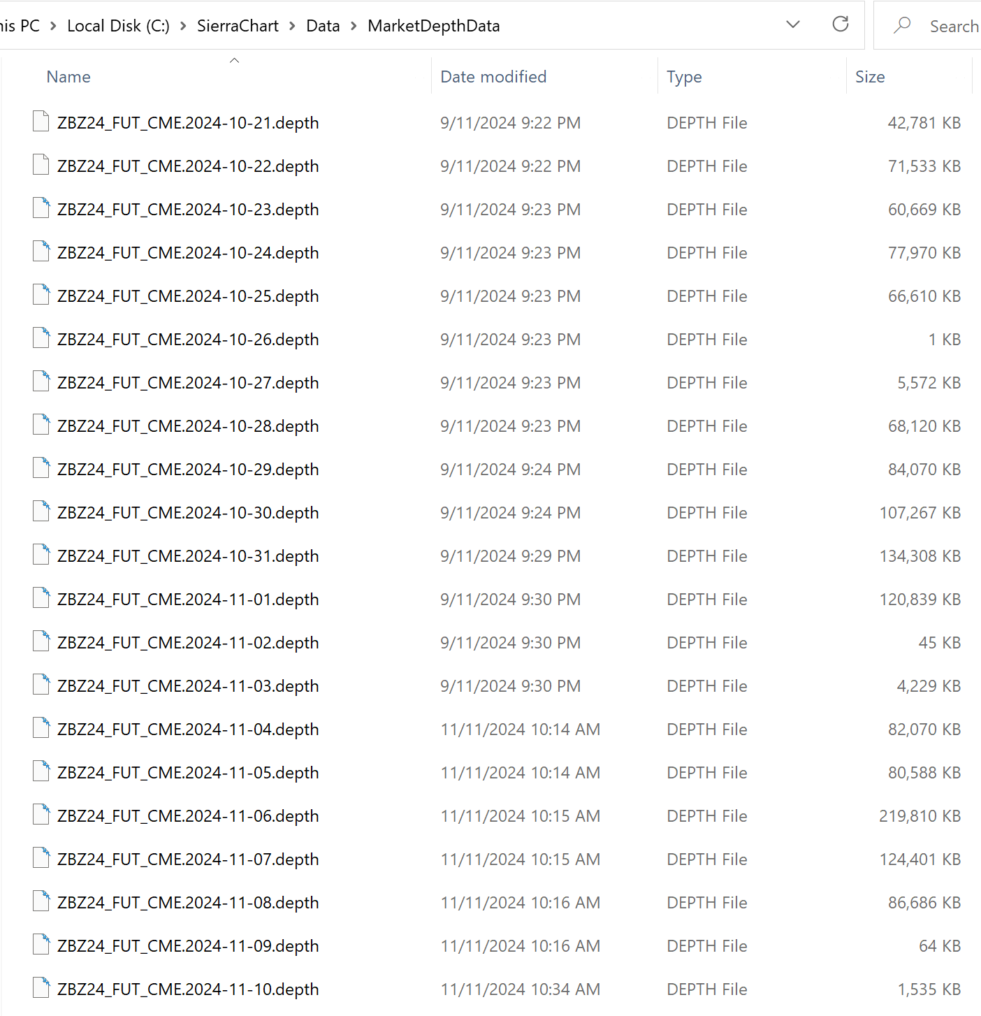Navigate to Local Disk (C:) breadcrumb
Image resolution: width=981 pixels, height=1016 pixels.
pos(118,26)
